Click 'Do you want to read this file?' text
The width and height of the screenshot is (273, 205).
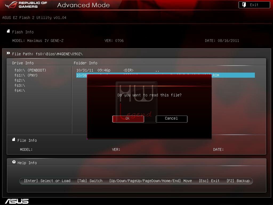tap(150, 95)
